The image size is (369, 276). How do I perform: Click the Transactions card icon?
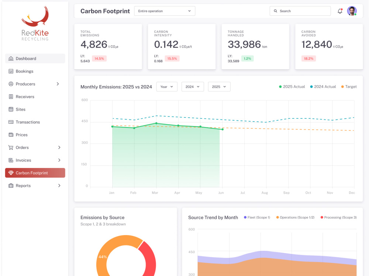[x=11, y=122]
